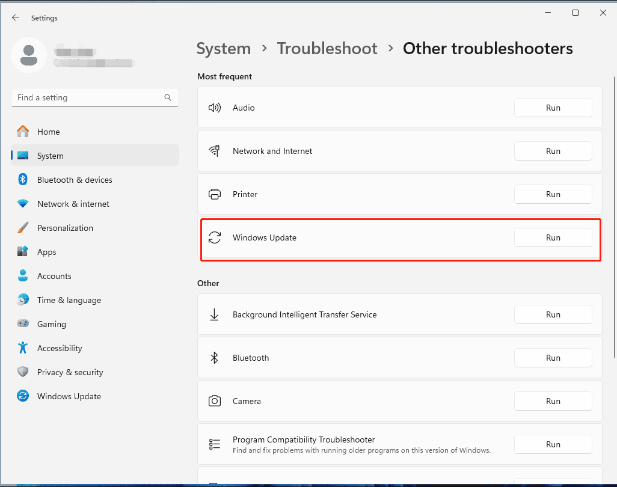Maximize the Settings window
The height and width of the screenshot is (487, 617).
click(x=576, y=13)
